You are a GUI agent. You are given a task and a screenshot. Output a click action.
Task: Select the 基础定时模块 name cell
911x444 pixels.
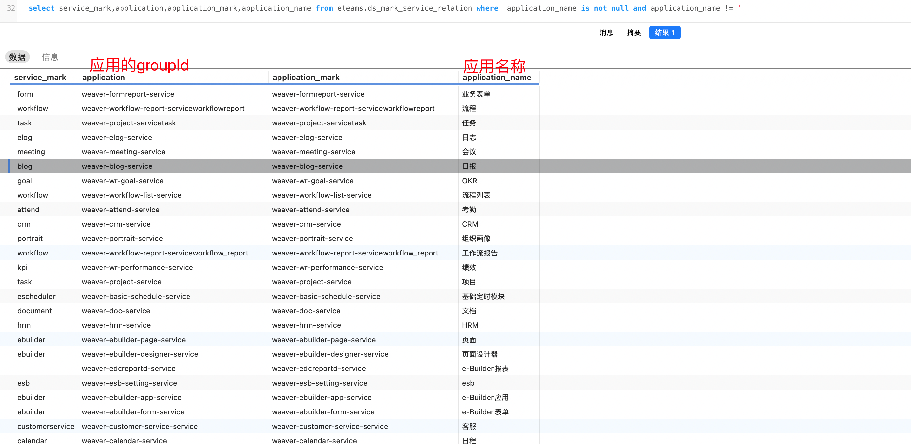click(483, 297)
